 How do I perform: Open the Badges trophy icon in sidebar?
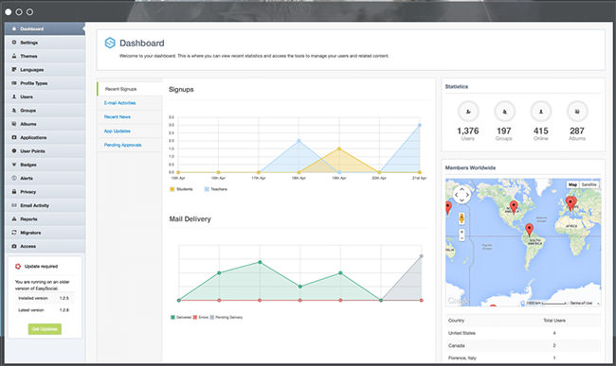[14, 165]
